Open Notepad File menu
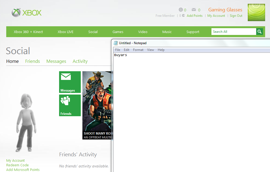 [118, 50]
